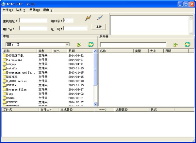The image size is (196, 143).
Task: Click local list scroll down arrow
Action: (x=95, y=104)
